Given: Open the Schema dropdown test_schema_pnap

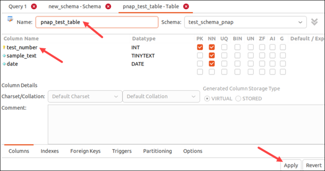Looking at the screenshot, I should click(x=245, y=22).
